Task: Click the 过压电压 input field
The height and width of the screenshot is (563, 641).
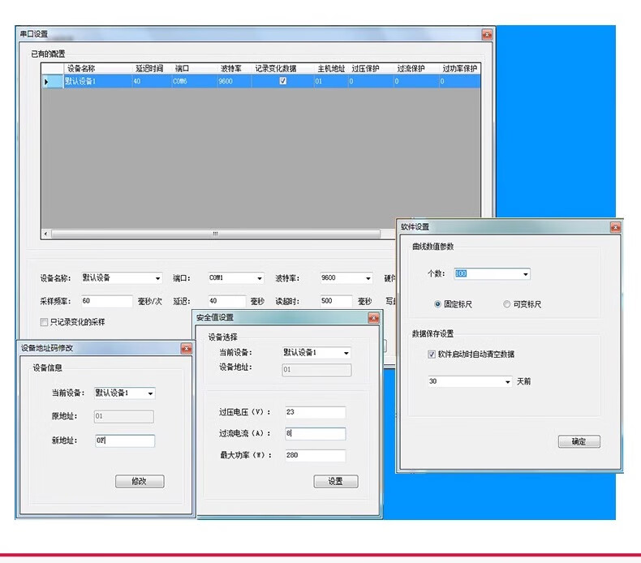Action: pos(315,412)
